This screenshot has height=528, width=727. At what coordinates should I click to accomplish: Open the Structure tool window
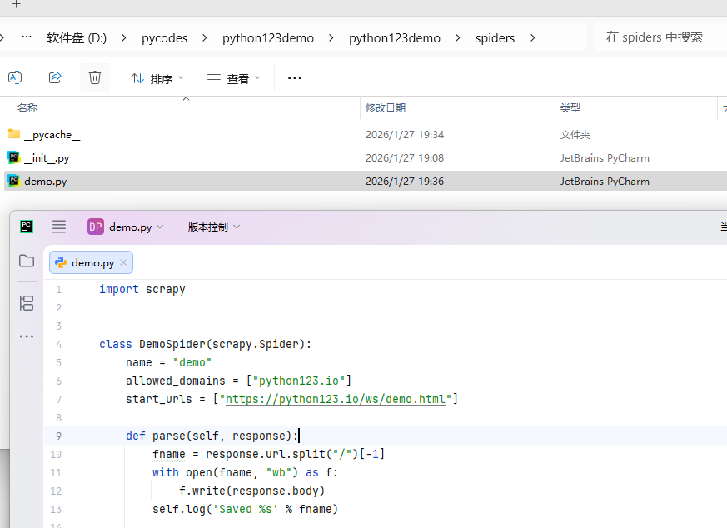pyautogui.click(x=27, y=303)
